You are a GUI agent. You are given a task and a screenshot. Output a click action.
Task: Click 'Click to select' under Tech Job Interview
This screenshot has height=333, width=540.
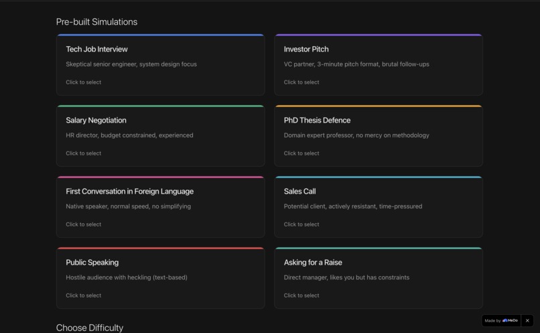(83, 82)
